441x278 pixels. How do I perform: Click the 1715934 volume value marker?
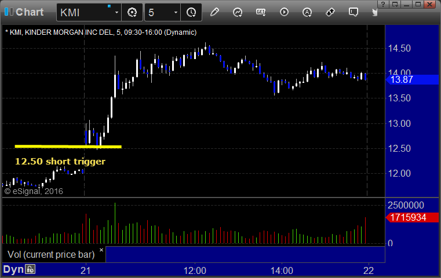tap(412, 217)
